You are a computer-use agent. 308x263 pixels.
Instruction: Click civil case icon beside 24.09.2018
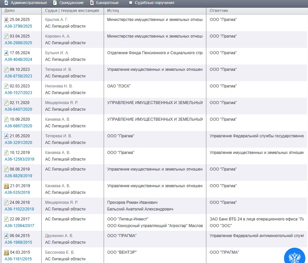(6, 202)
